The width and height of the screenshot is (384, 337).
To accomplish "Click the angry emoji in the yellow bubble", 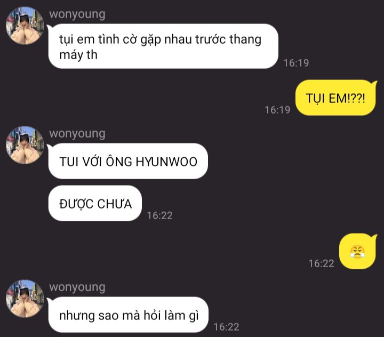I will pos(357,252).
